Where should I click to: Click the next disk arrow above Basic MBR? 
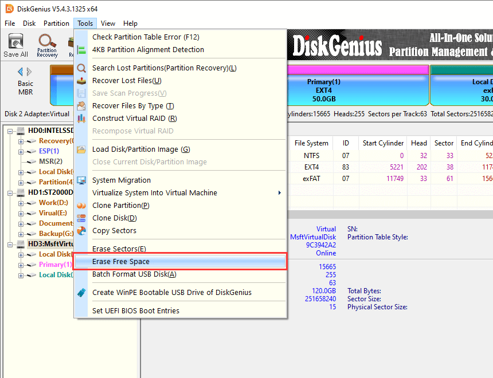point(29,72)
